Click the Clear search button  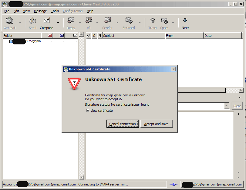(237, 106)
